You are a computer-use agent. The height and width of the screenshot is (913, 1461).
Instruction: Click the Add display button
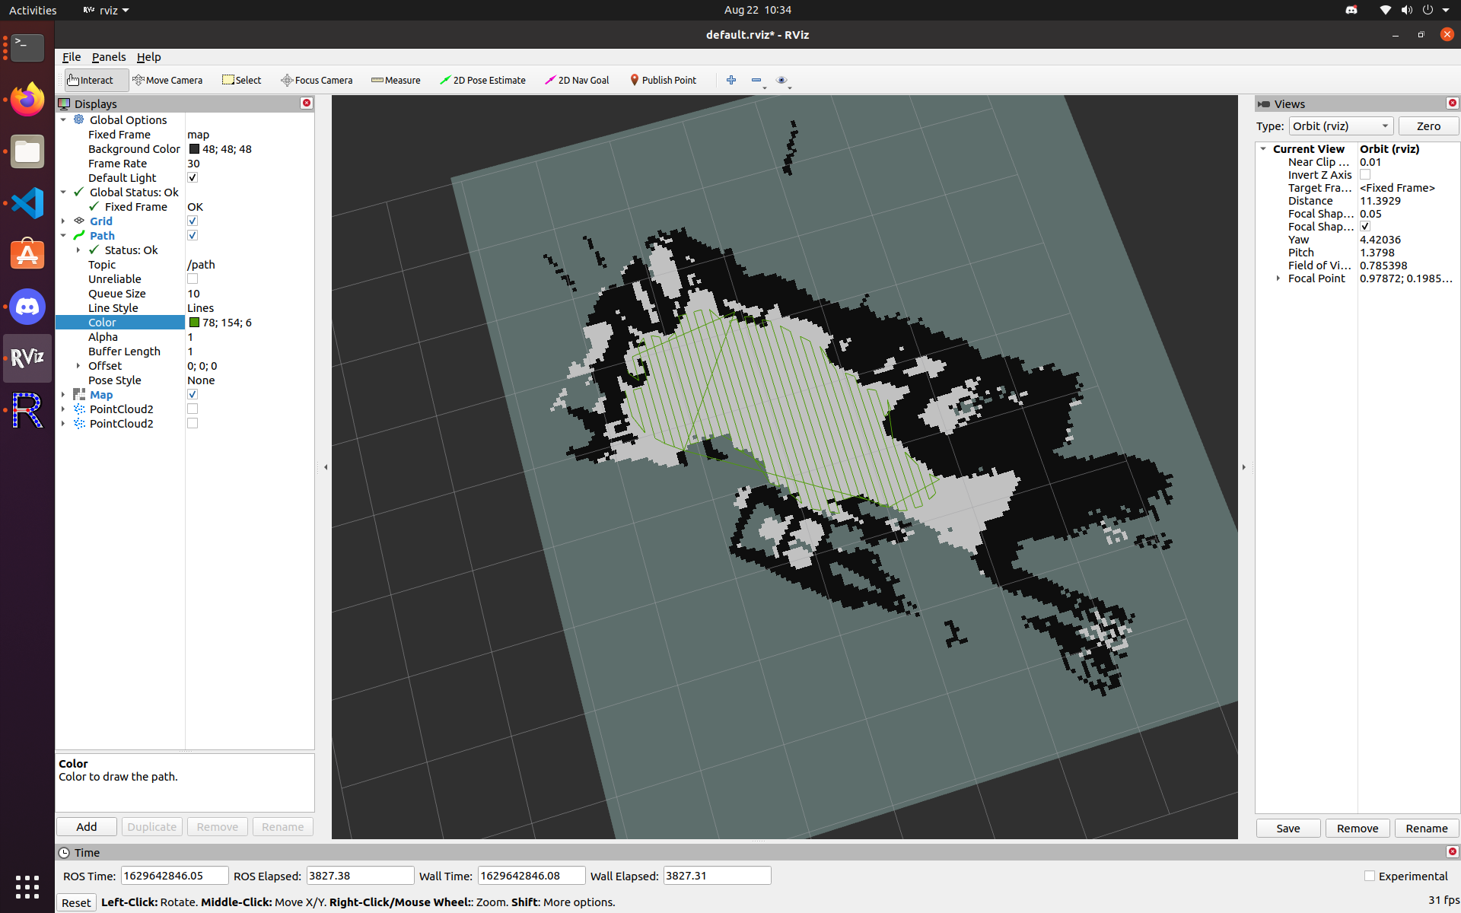click(87, 827)
